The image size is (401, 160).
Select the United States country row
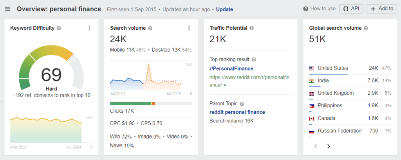point(350,68)
